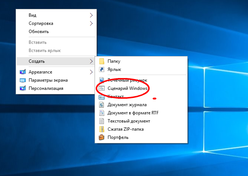Image resolution: width=248 pixels, height=176 pixels.
Task: Create a Текстовый документ
Action: (x=141, y=121)
